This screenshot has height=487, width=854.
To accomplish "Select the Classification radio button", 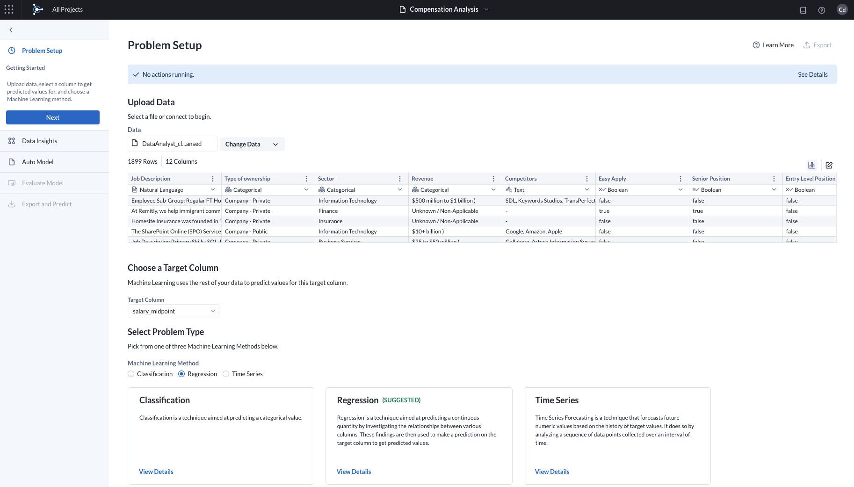I will (131, 374).
